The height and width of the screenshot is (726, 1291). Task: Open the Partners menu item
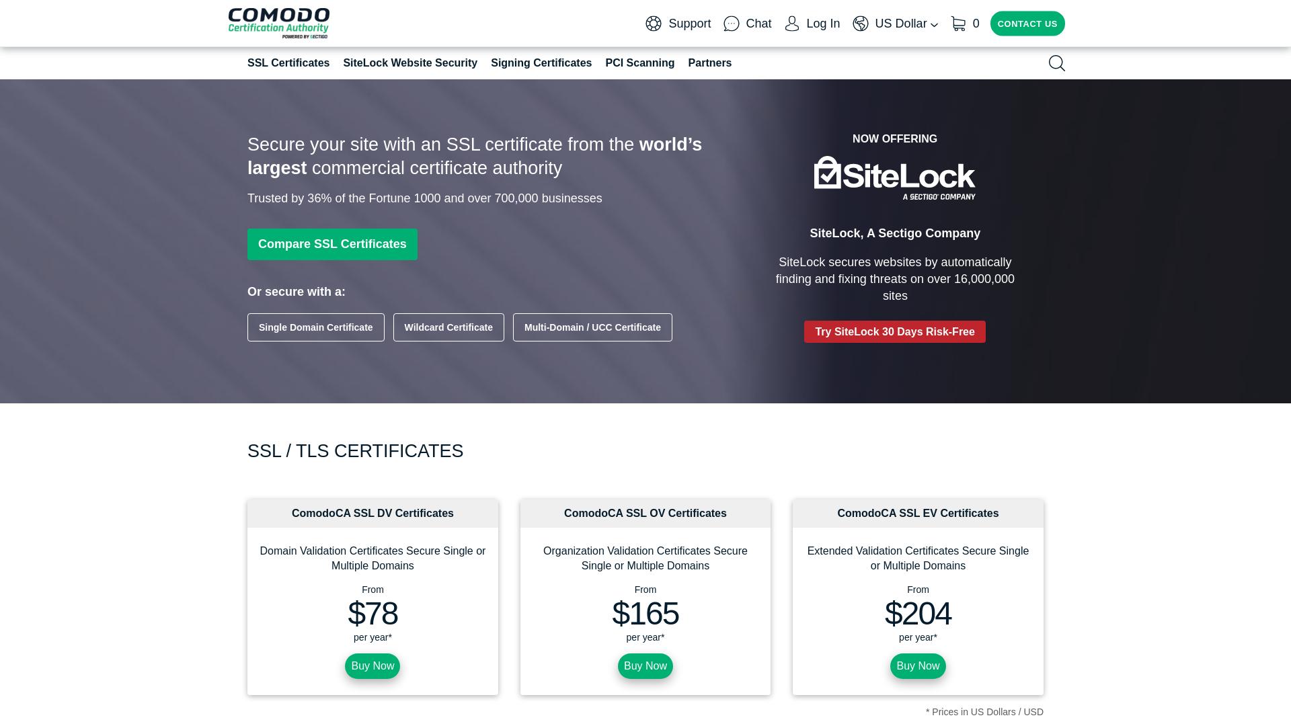pos(709,63)
